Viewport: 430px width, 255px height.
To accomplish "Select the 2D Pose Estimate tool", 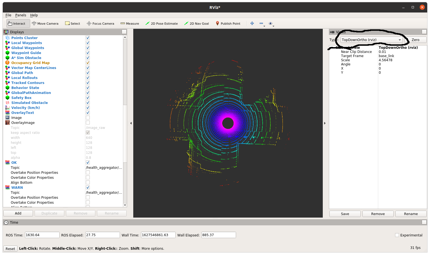I will click(x=162, y=23).
